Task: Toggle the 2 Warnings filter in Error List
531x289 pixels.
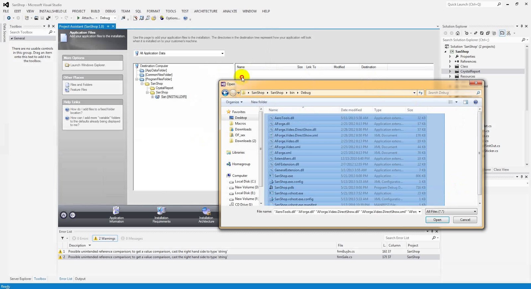Action: [x=105, y=238]
